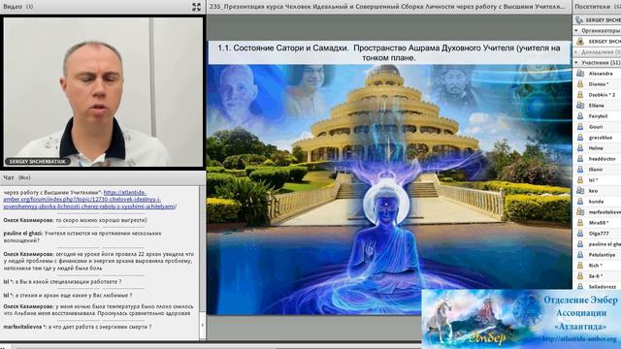Select the Видео (1) pod title
621x349 pixels.
(x=18, y=7)
